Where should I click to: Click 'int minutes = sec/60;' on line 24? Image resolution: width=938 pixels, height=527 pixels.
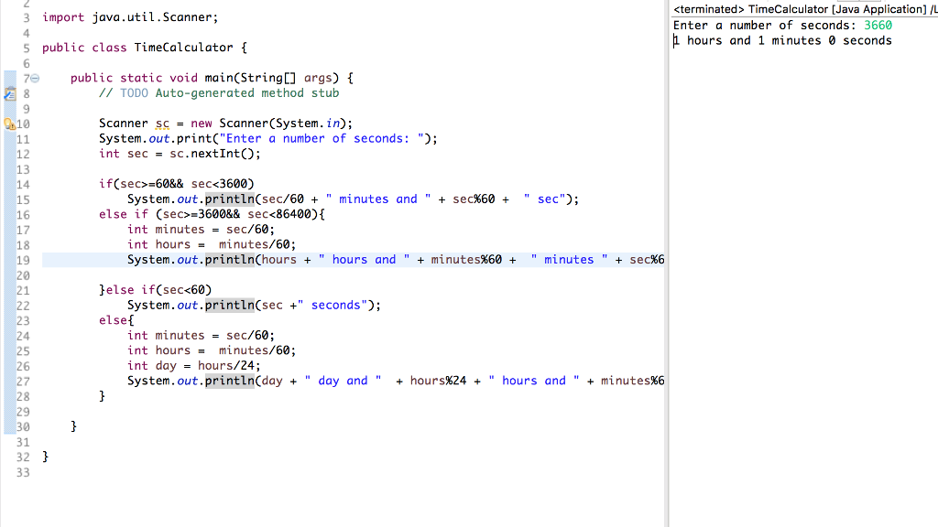(201, 335)
